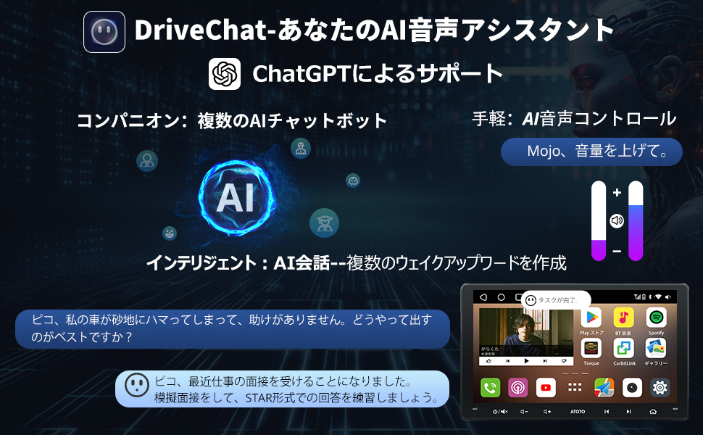
Task: Skip ahead with the bezel next-track button
Action: tap(628, 412)
